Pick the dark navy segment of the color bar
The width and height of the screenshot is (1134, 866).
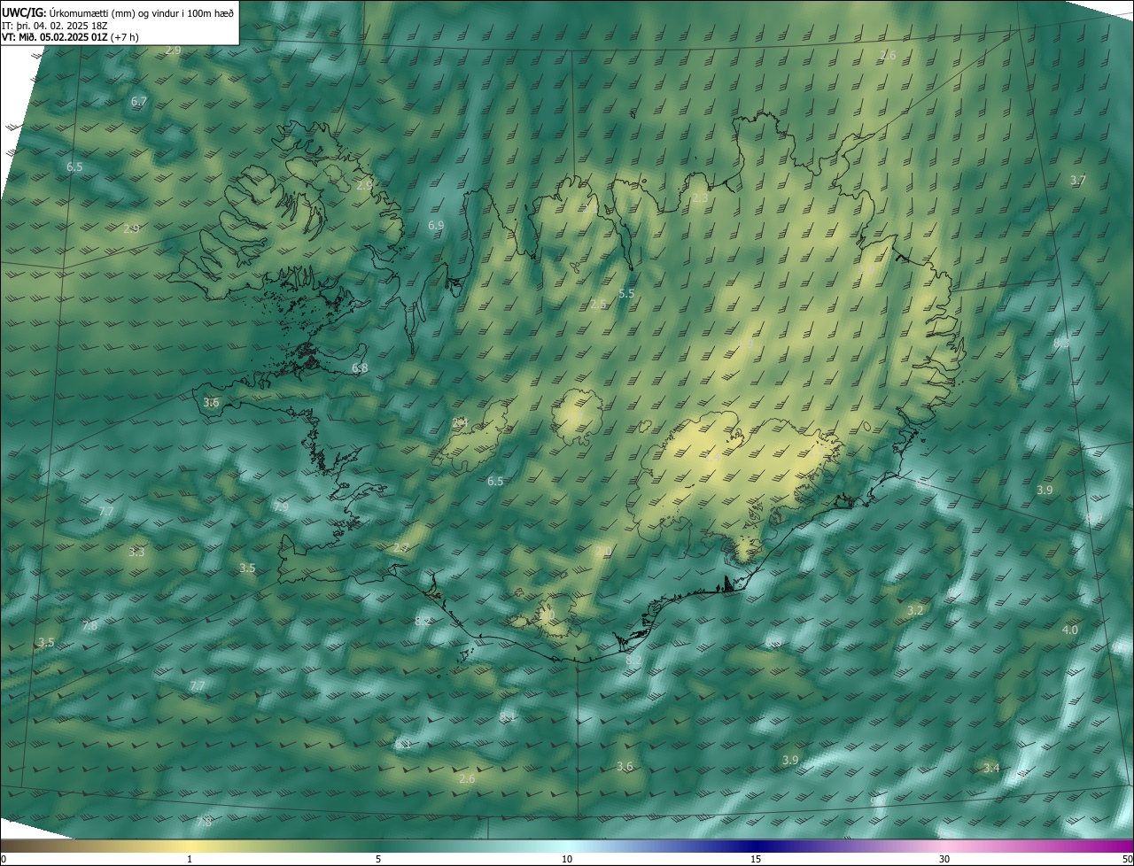point(756,847)
